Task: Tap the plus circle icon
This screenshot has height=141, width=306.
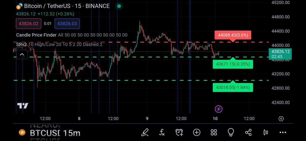Action: point(197,132)
